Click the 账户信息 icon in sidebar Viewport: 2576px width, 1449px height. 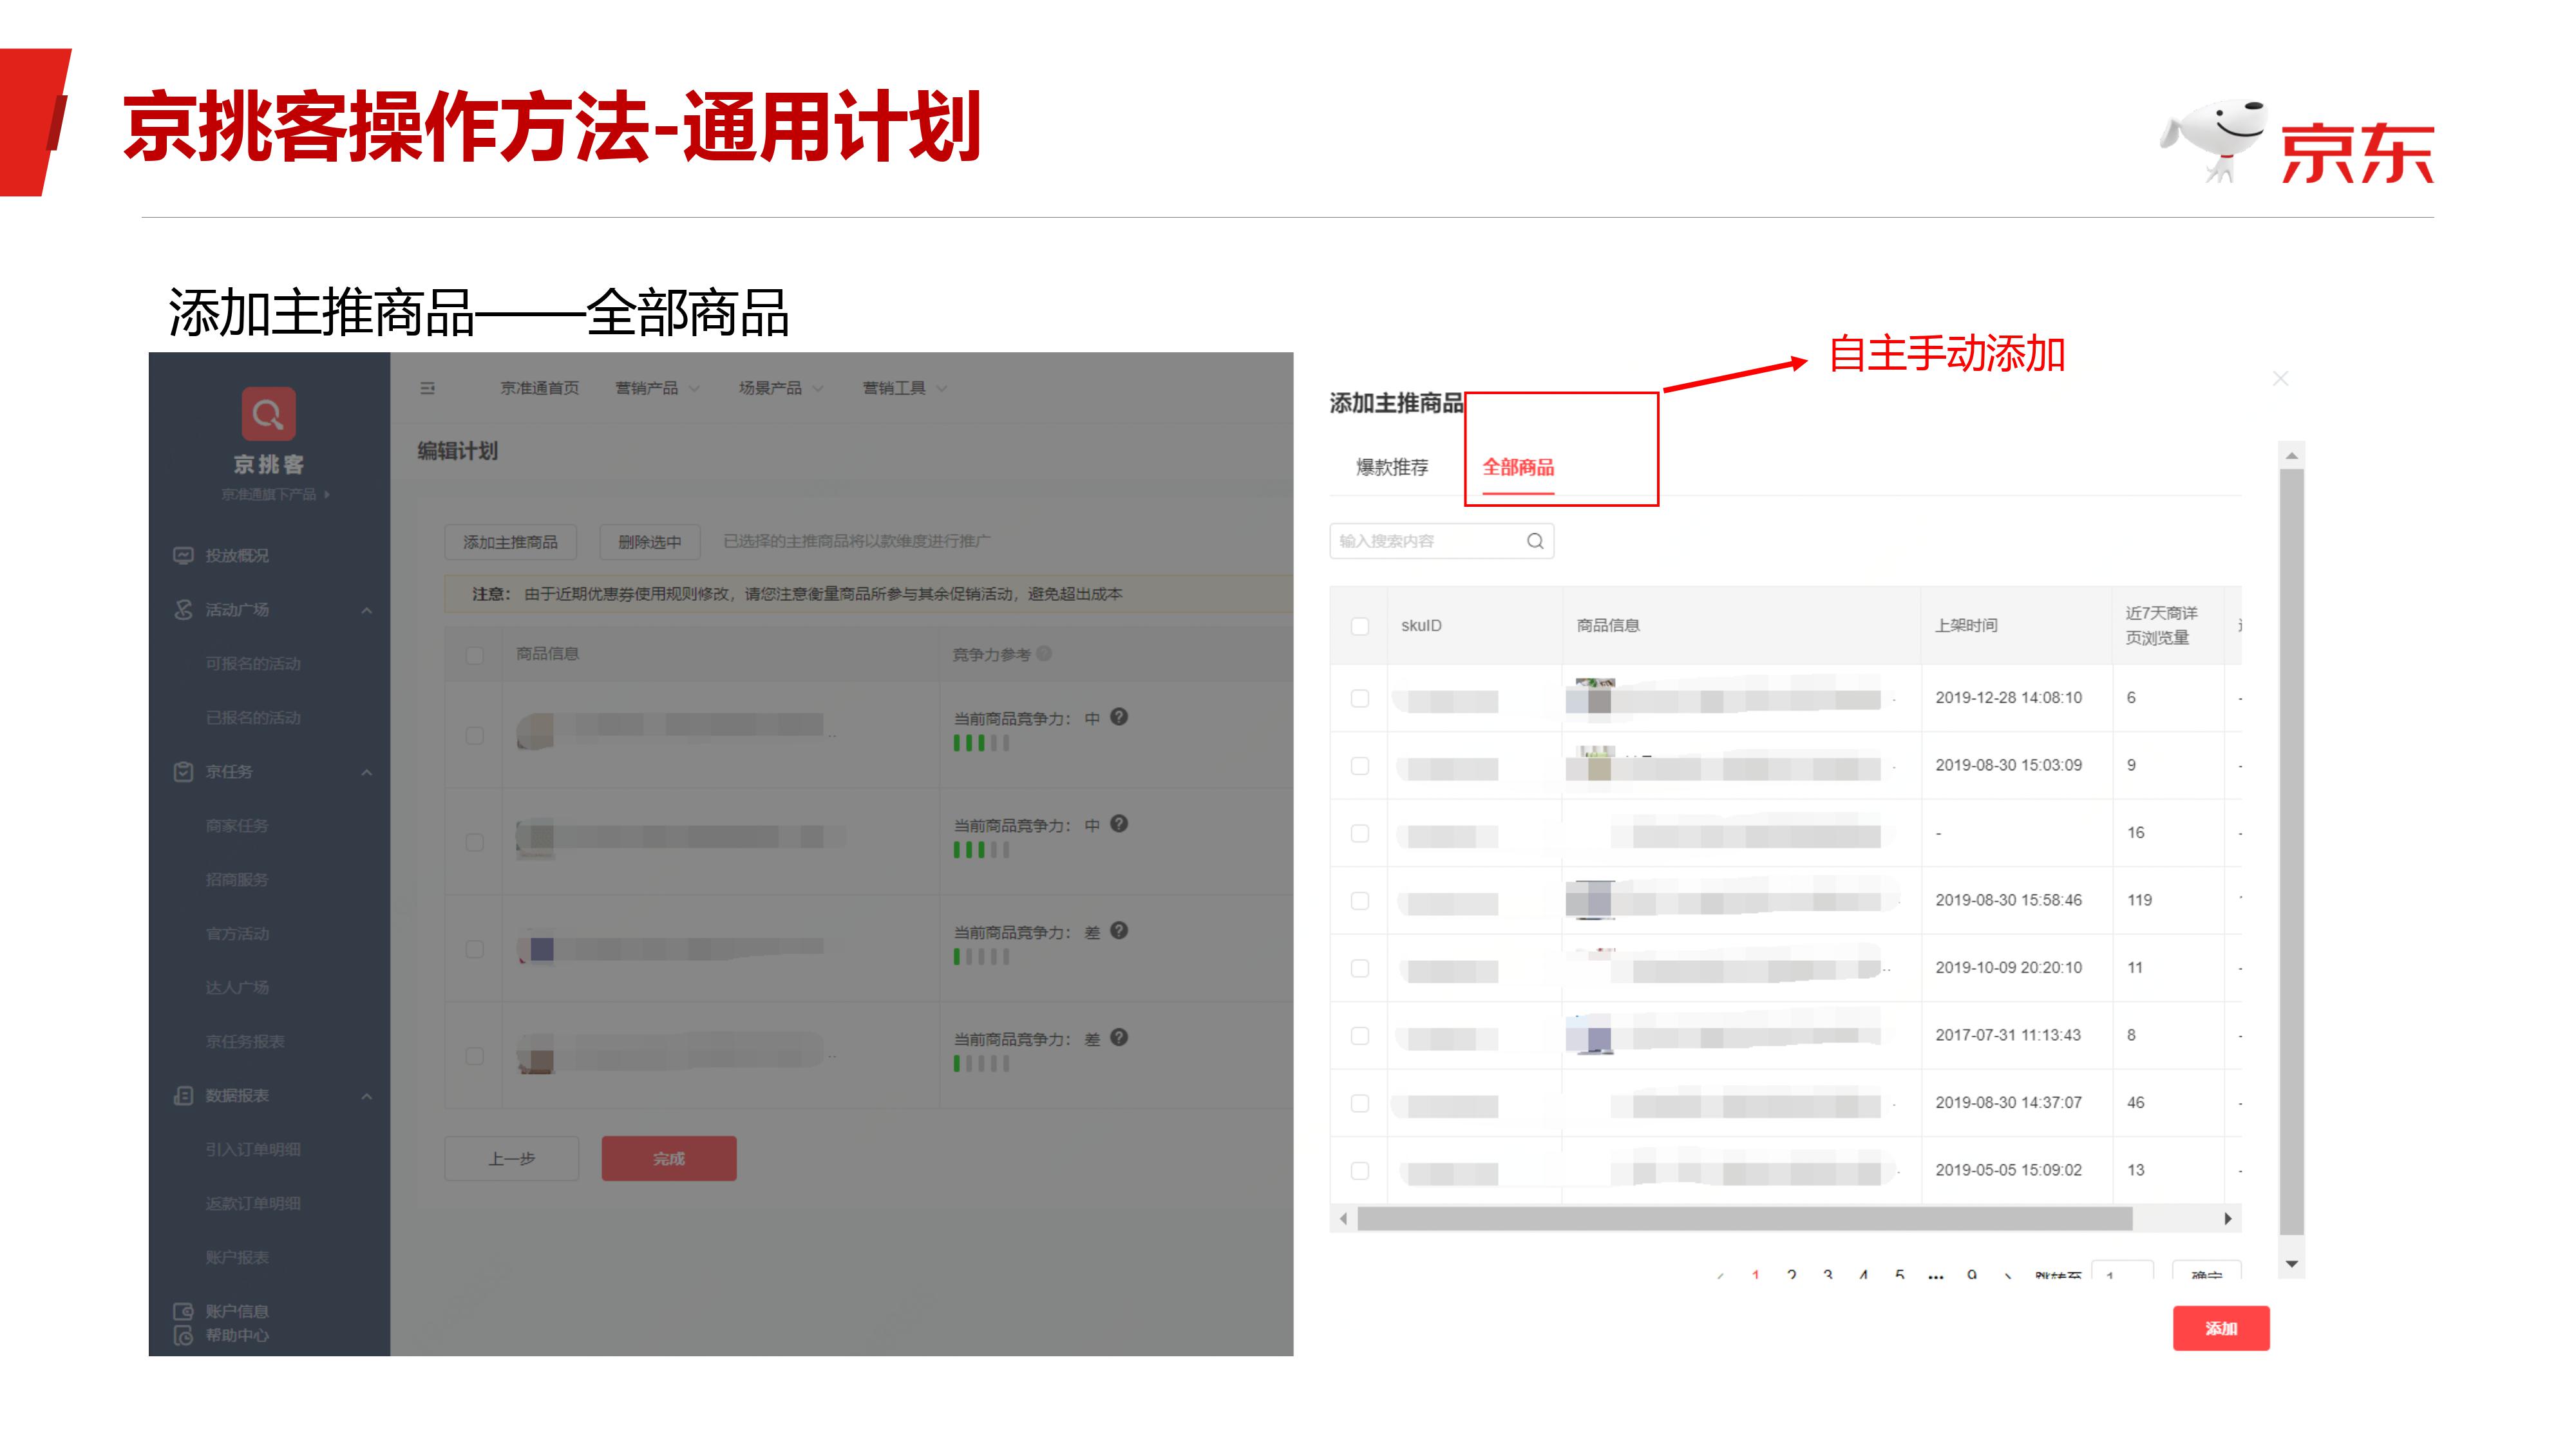[183, 1311]
